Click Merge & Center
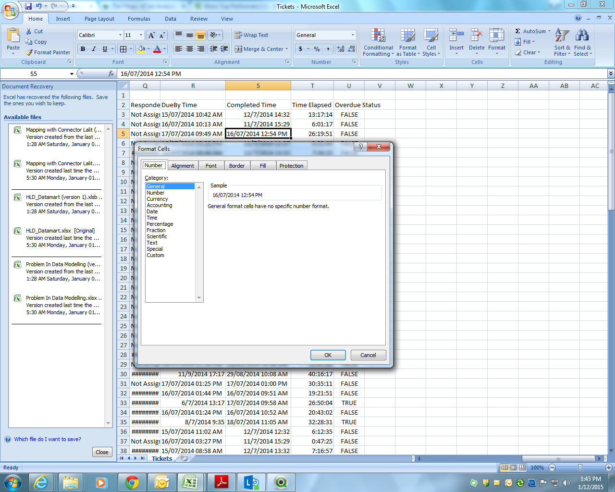 click(x=258, y=49)
